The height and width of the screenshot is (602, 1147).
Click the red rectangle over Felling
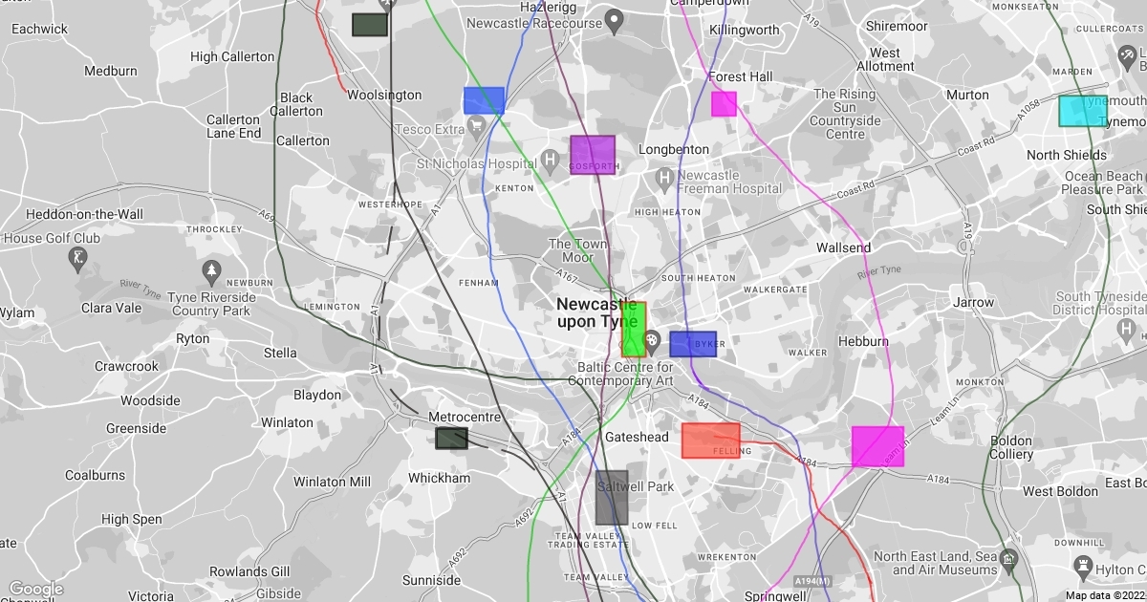(710, 441)
